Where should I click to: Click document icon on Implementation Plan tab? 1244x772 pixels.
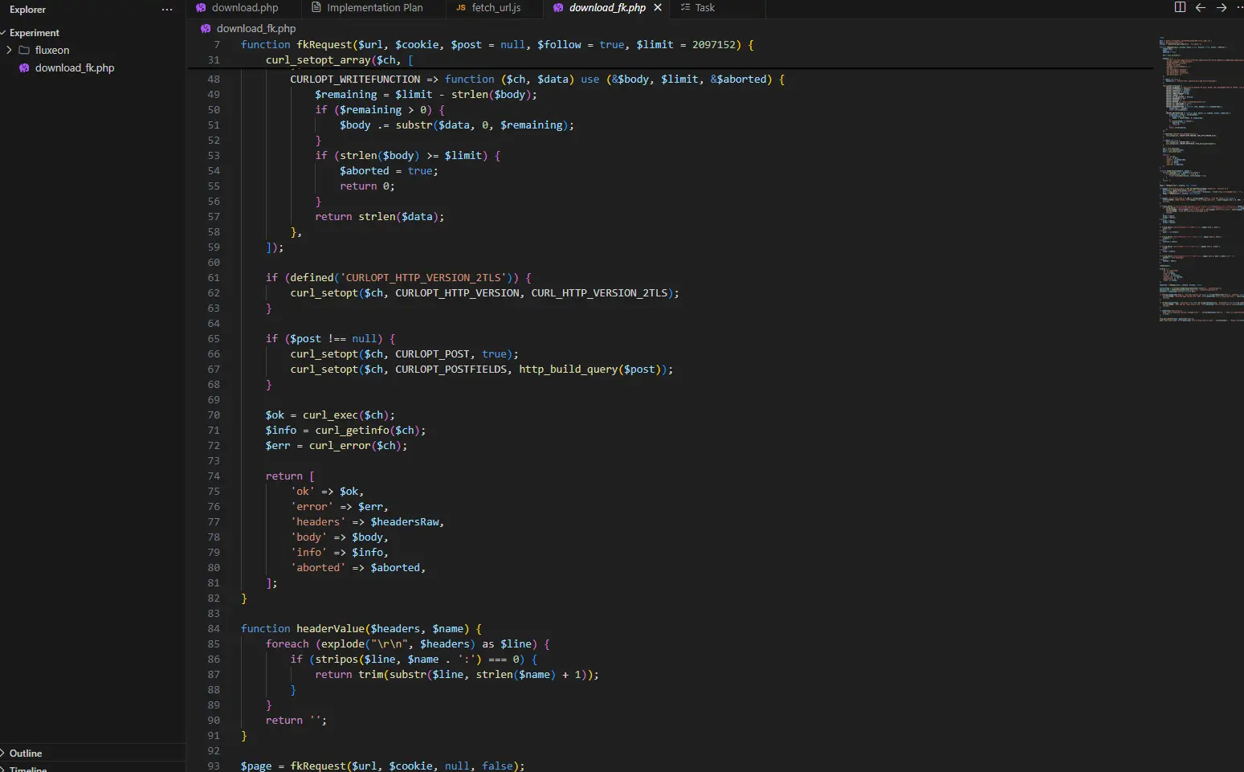click(x=316, y=8)
